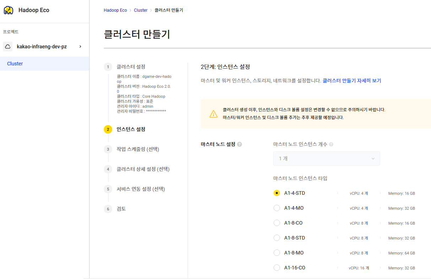Click the yellow step 2 circle badge
The width and height of the screenshot is (431, 279).
[x=108, y=129]
